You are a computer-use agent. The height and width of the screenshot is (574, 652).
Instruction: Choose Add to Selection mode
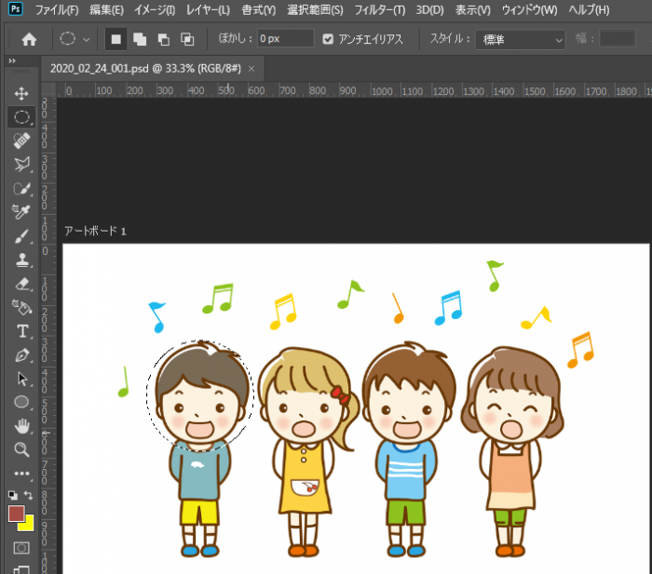(x=140, y=39)
